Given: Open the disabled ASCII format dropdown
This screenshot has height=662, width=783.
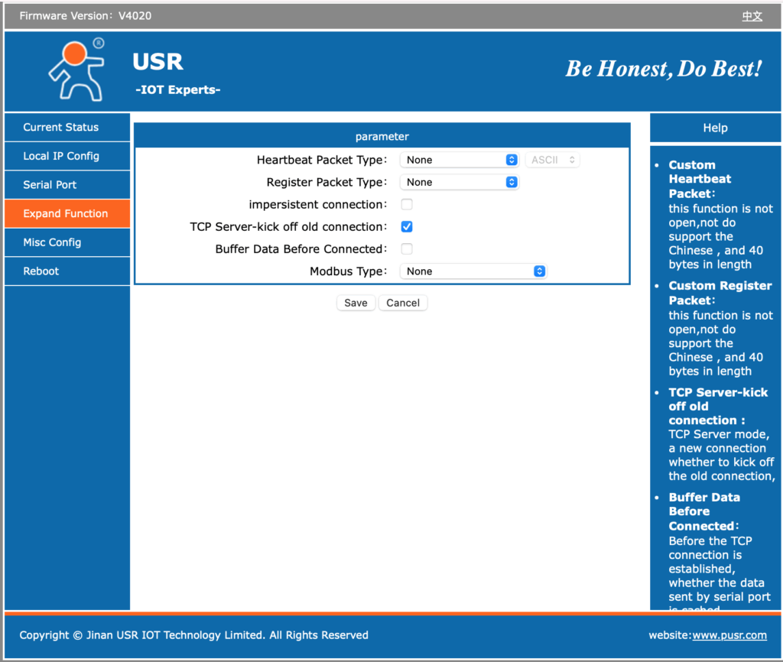Looking at the screenshot, I should [x=552, y=160].
